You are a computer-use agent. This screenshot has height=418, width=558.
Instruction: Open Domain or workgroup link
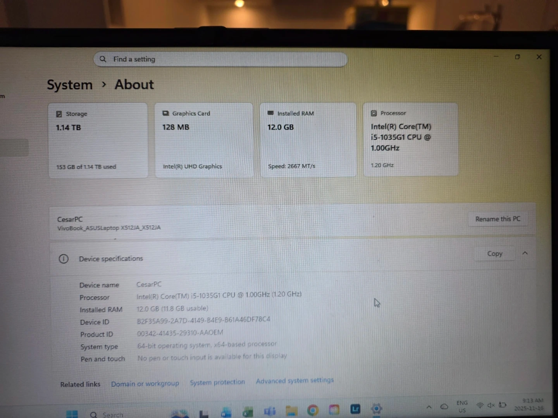tap(145, 384)
